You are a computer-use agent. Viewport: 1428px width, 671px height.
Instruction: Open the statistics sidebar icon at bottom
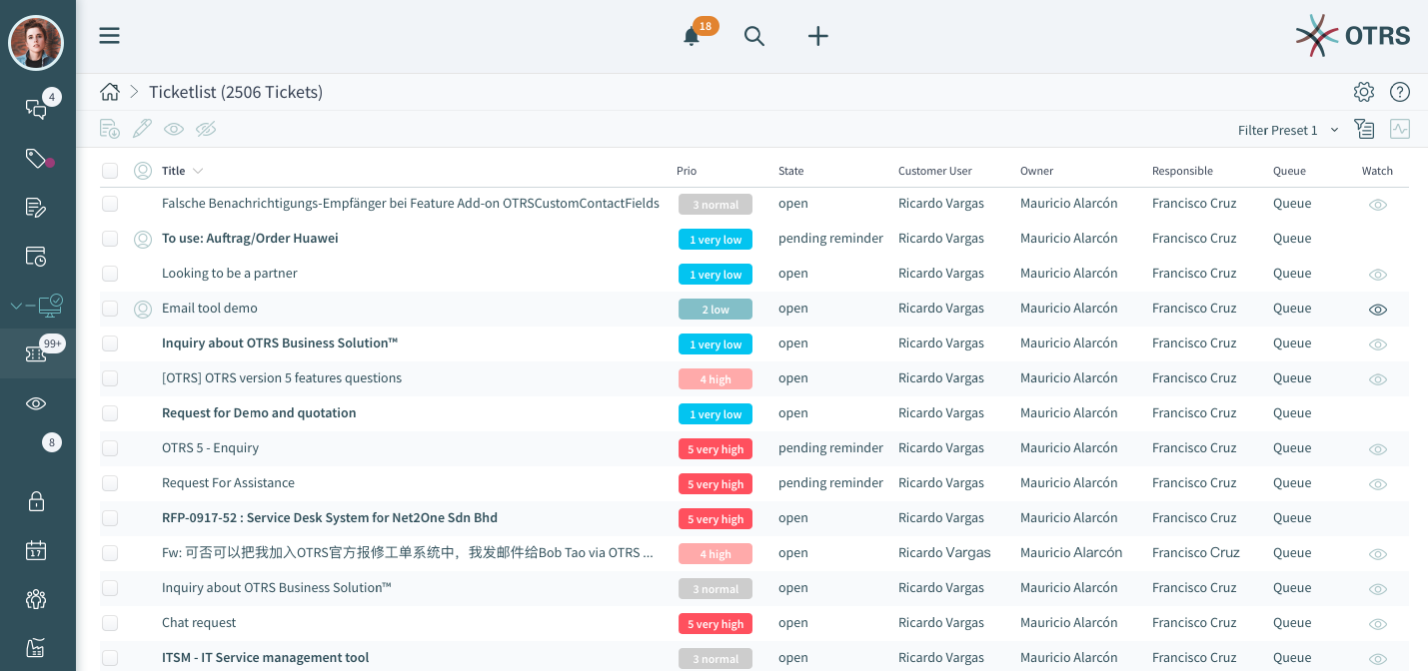point(36,648)
